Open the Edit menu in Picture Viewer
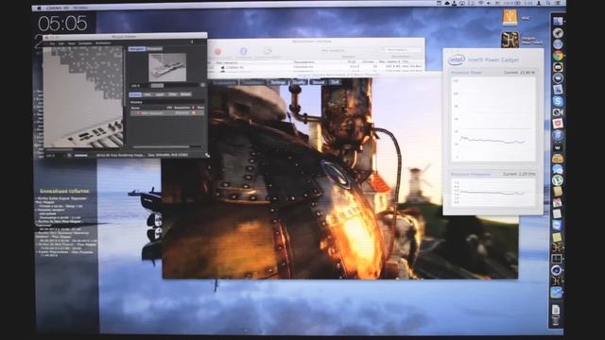The width and height of the screenshot is (605, 340). coord(61,43)
